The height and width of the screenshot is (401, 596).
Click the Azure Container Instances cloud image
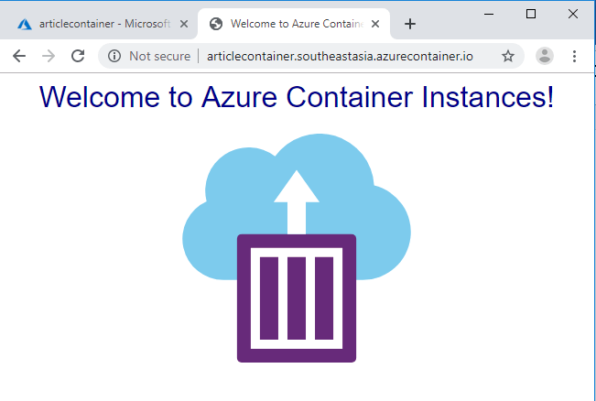pos(297,248)
